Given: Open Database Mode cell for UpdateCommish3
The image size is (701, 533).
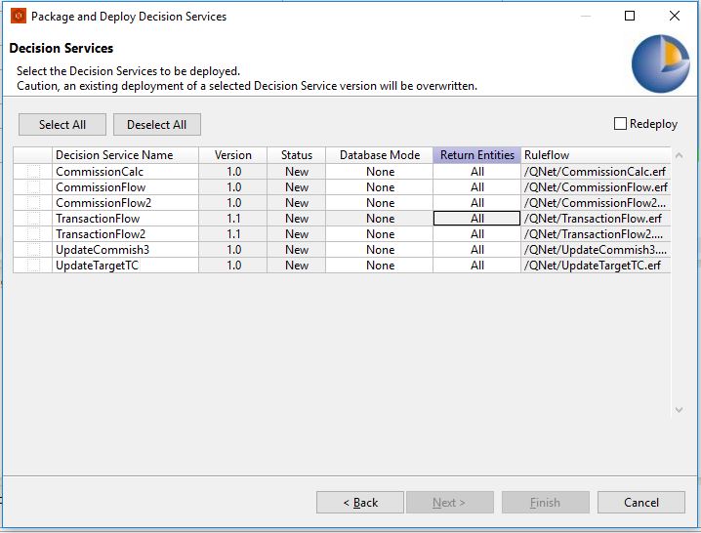Looking at the screenshot, I should (x=380, y=250).
